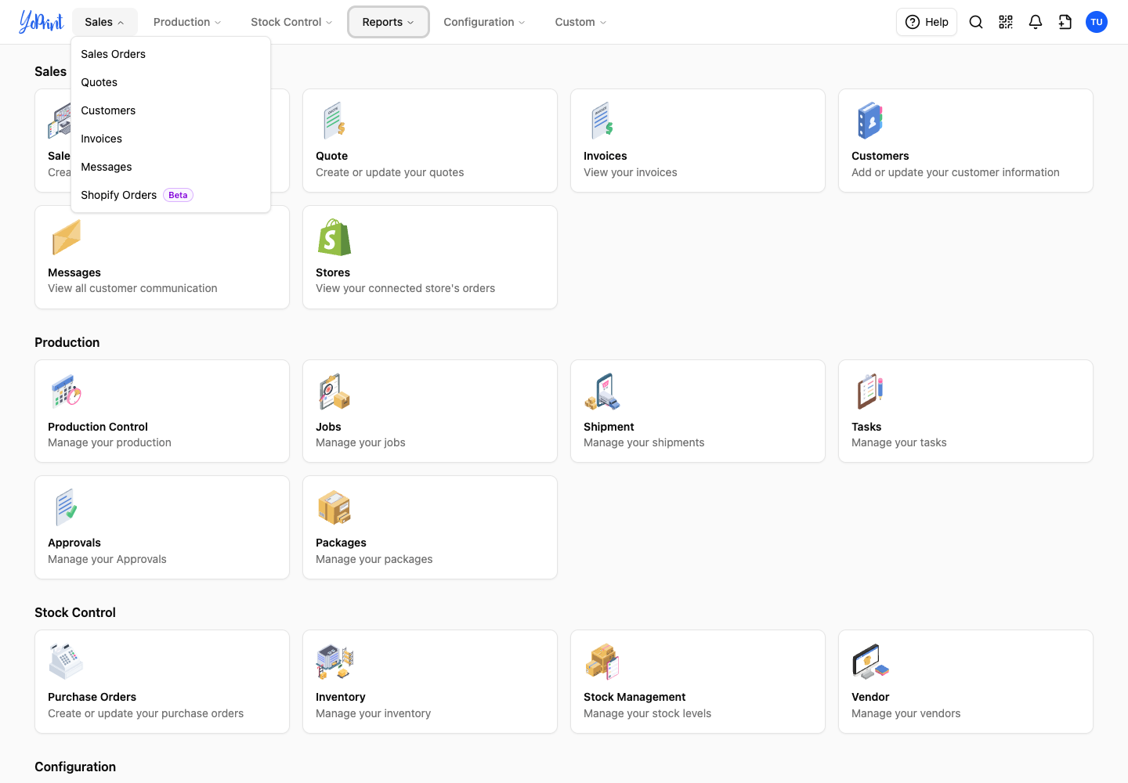
Task: Click the Vendor icon
Action: tap(870, 662)
